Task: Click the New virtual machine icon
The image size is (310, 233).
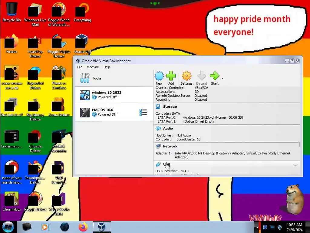Action: [159, 76]
